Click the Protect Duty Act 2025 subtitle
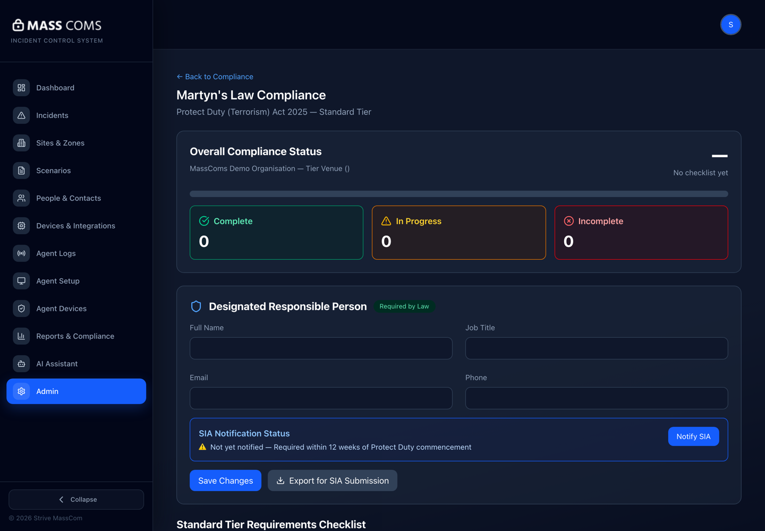 (274, 112)
